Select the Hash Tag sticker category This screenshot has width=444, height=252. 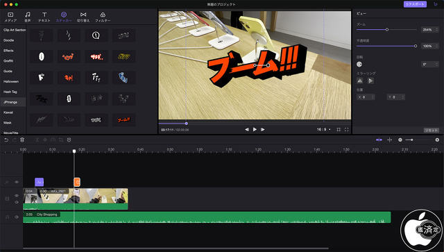click(10, 92)
